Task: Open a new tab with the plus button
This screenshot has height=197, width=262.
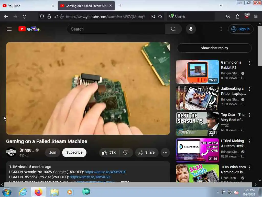Action: click(120, 6)
